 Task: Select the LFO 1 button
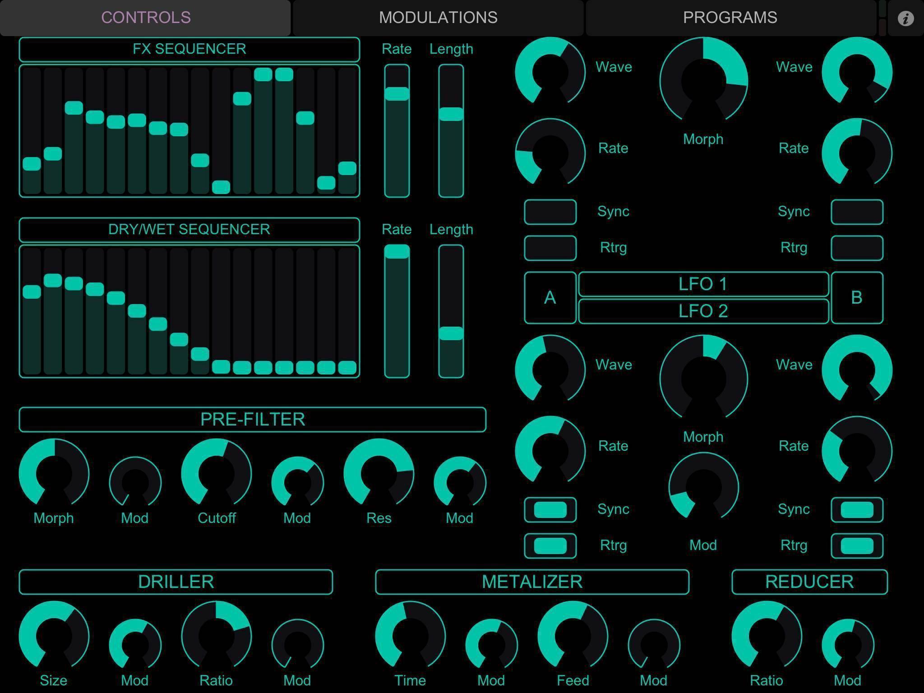pos(703,284)
